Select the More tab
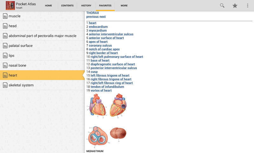This screenshot has height=153, width=254. (124, 6)
